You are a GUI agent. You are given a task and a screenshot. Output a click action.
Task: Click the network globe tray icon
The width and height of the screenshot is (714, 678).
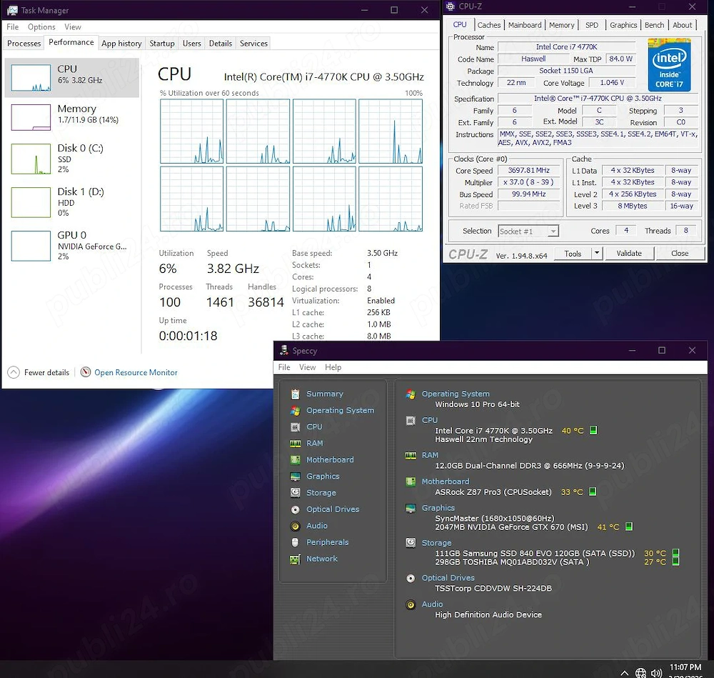640,672
